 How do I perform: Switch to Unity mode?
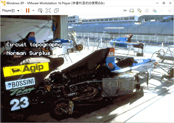tap(56, 10)
